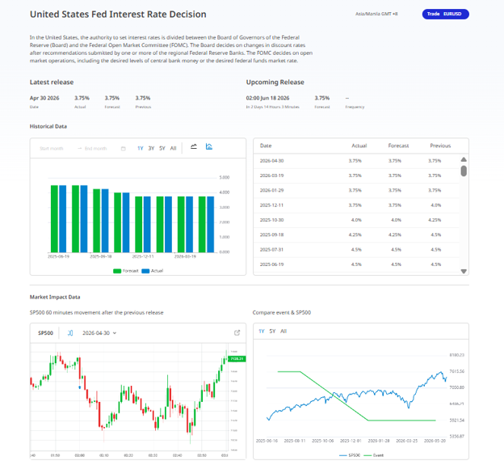
Task: Select the area chart view icon
Action: point(209,146)
